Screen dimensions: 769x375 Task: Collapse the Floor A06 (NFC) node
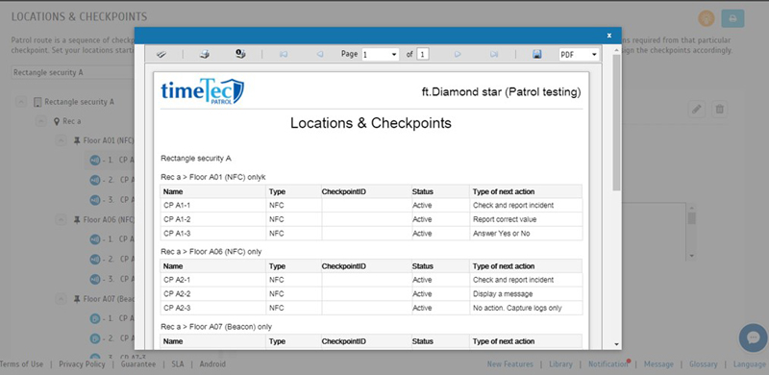(x=61, y=220)
